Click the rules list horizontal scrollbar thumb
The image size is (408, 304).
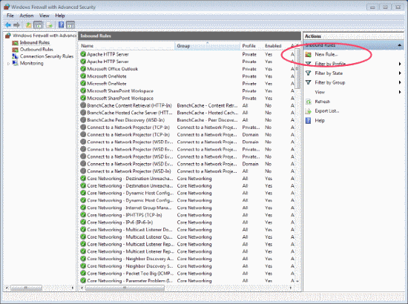click(x=125, y=288)
